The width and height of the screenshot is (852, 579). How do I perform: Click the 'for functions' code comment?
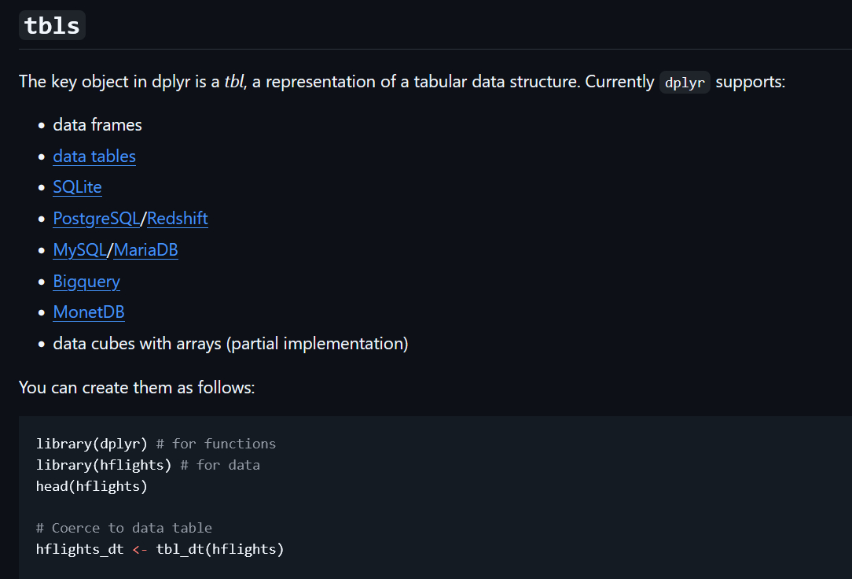[x=224, y=444]
